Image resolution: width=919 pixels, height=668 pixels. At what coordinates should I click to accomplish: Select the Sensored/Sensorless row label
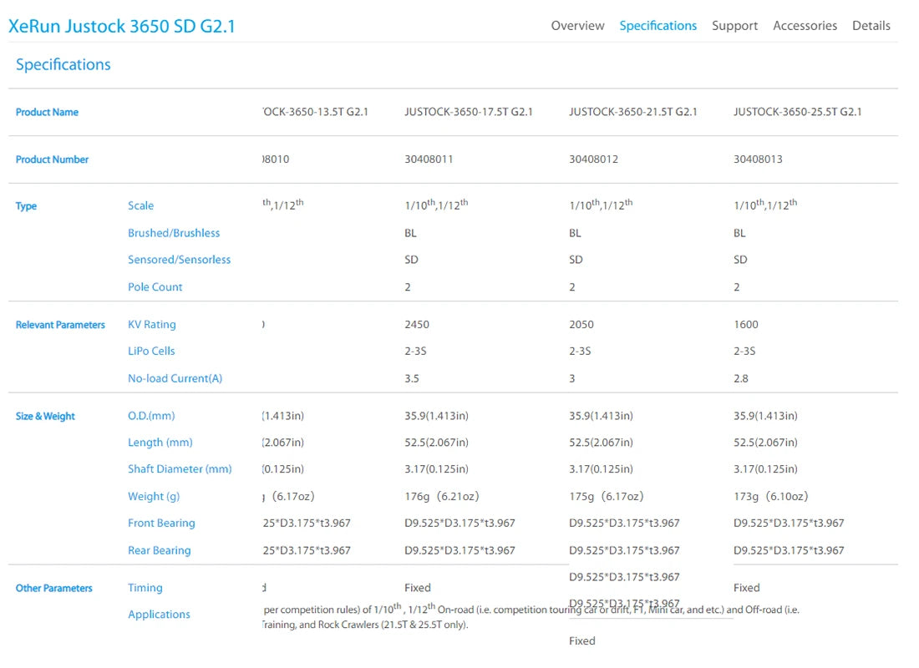(179, 260)
